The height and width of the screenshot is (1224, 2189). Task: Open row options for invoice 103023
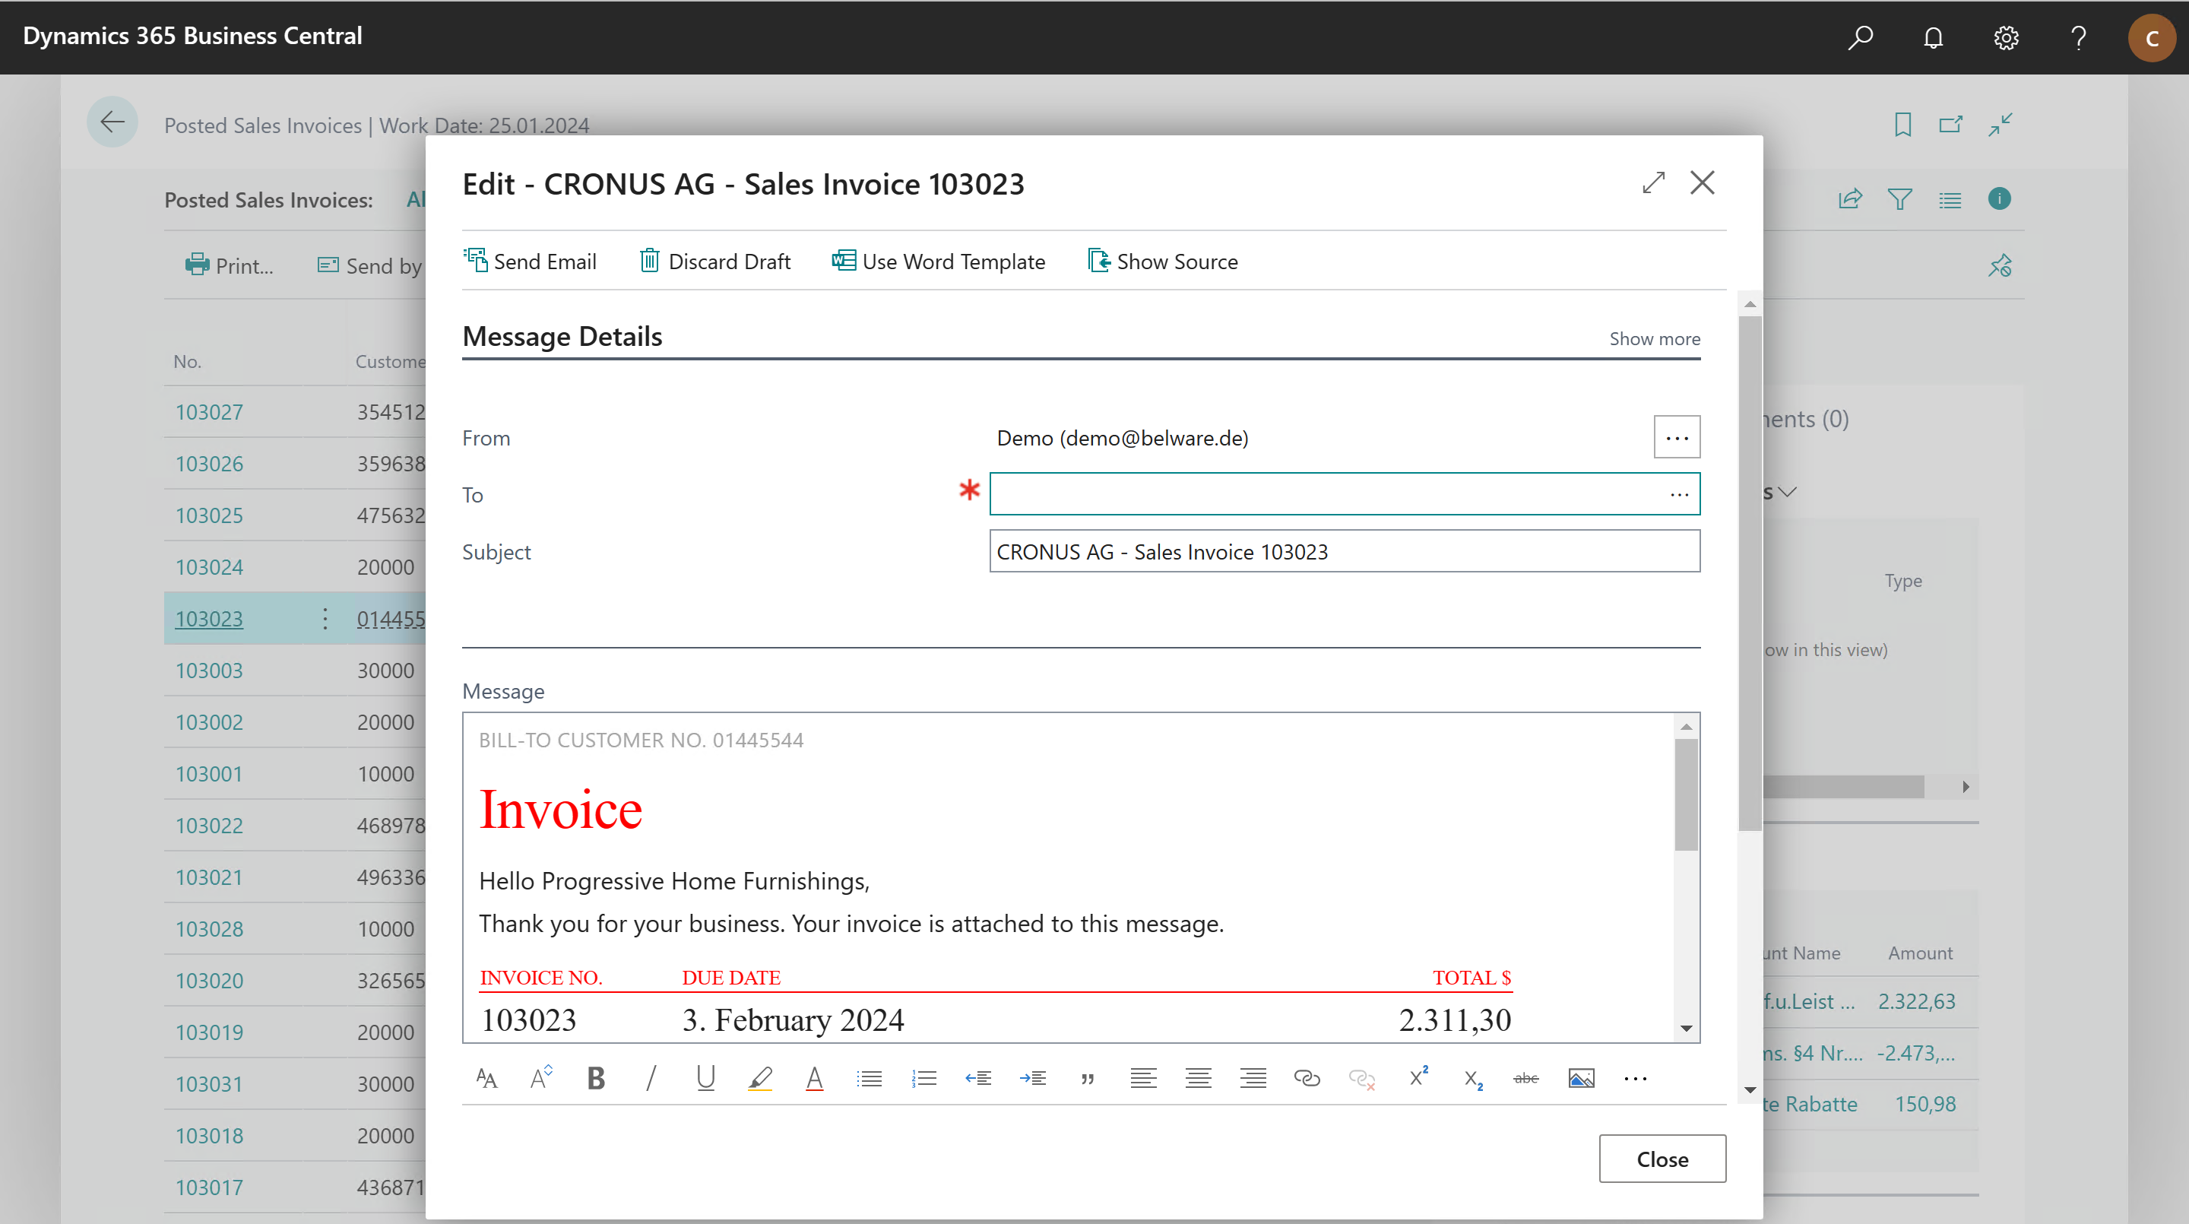325,618
